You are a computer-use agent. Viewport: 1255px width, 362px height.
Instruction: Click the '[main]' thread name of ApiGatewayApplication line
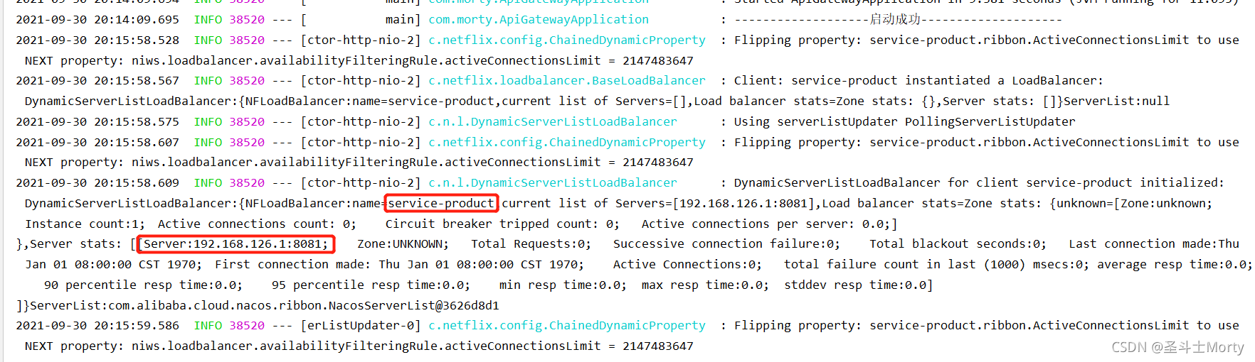point(361,20)
